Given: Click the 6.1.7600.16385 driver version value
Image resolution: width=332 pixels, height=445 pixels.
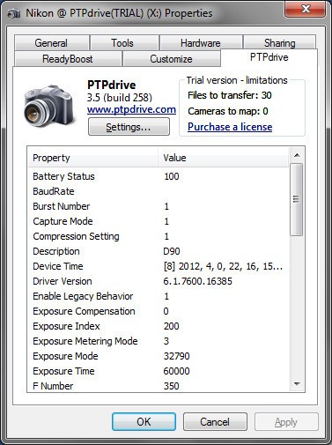Looking at the screenshot, I should tap(198, 281).
